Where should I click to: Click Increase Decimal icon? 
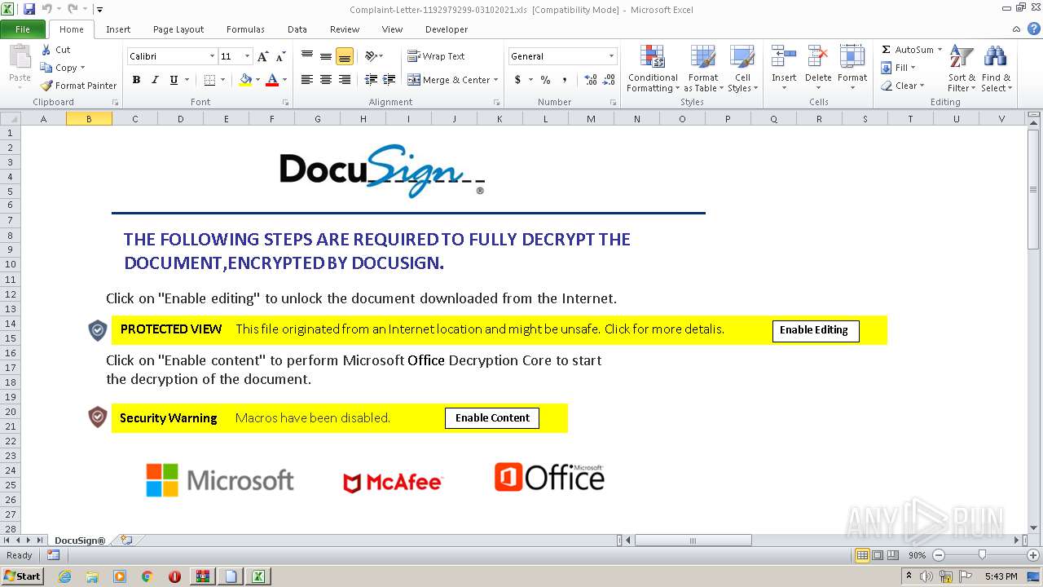click(591, 80)
